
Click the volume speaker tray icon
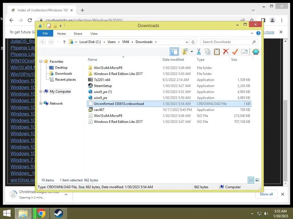tap(266, 214)
